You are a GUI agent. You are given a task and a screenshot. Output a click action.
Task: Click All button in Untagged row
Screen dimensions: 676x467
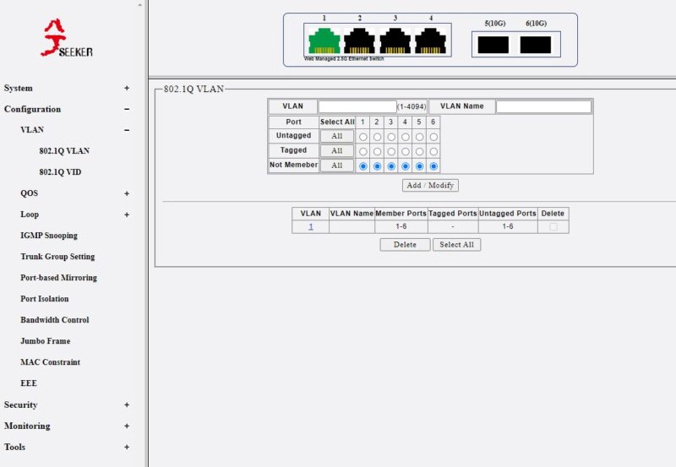[336, 136]
